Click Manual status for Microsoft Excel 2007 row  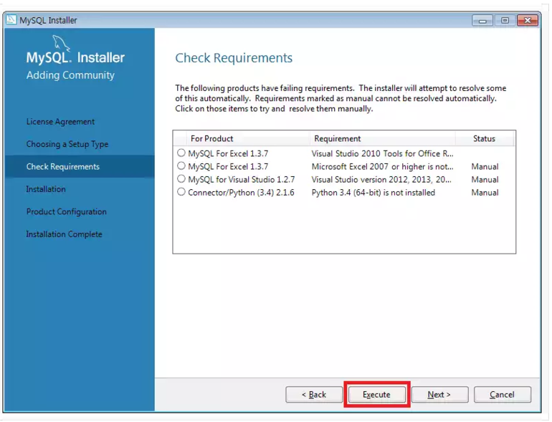(485, 166)
